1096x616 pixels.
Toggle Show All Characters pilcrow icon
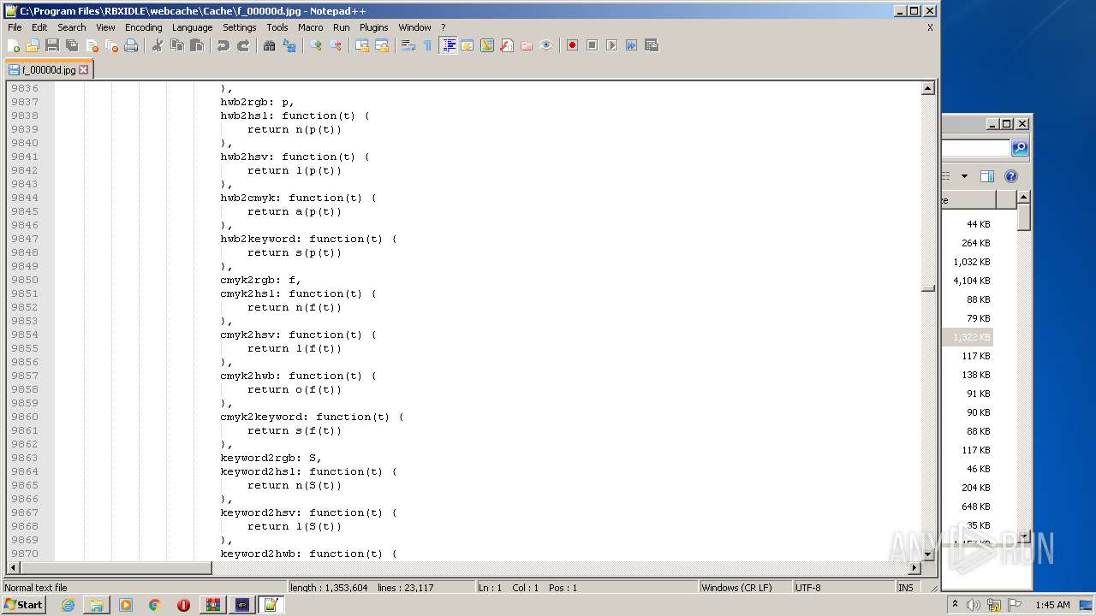(428, 45)
